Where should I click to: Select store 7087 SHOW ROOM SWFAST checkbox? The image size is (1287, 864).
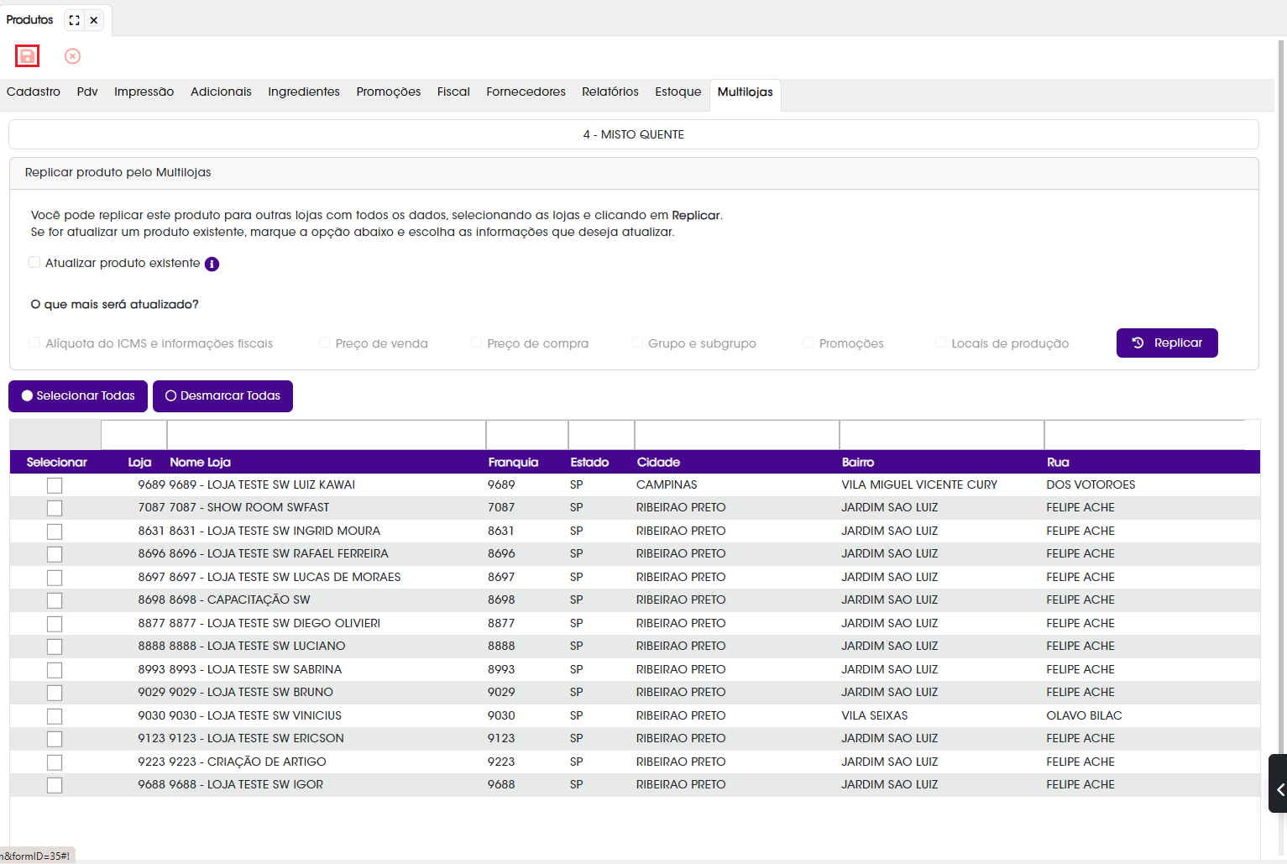[55, 508]
